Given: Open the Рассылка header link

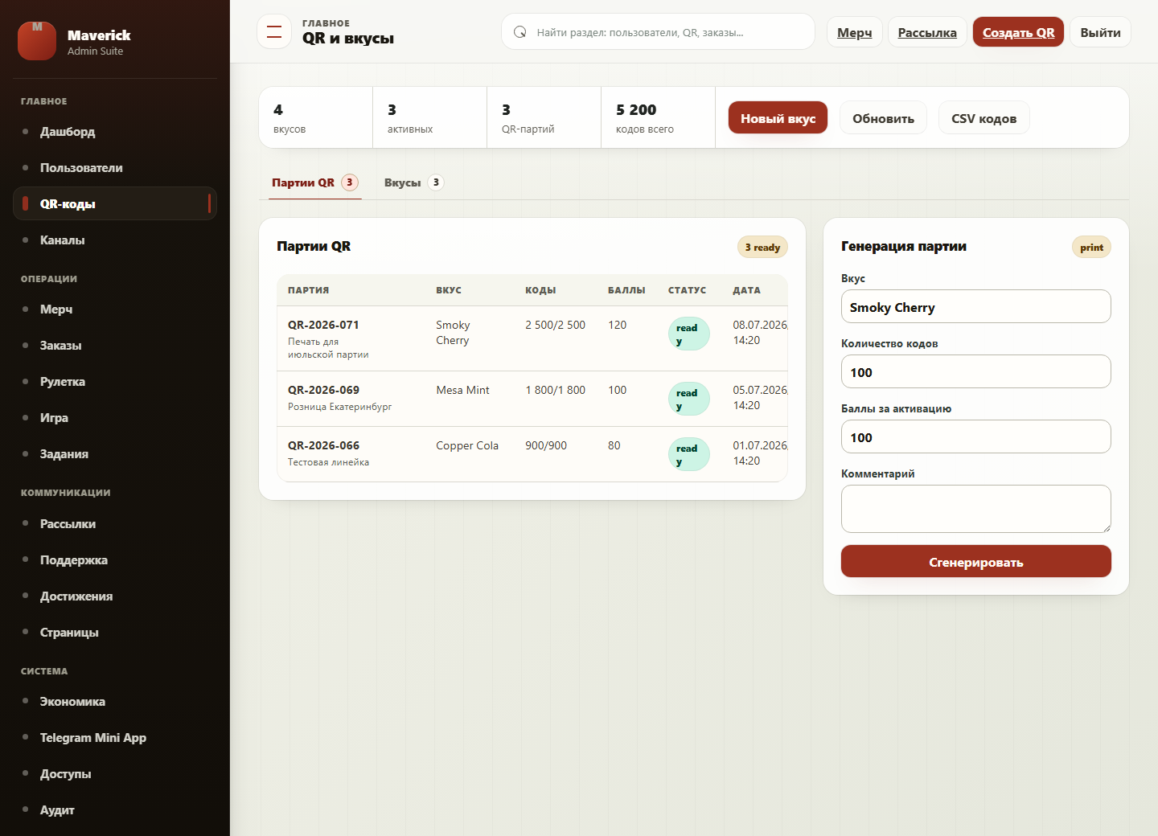Looking at the screenshot, I should click(927, 32).
